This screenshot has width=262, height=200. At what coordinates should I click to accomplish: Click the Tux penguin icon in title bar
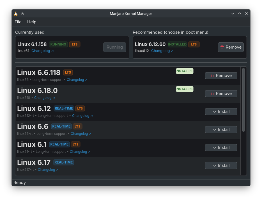16,13
